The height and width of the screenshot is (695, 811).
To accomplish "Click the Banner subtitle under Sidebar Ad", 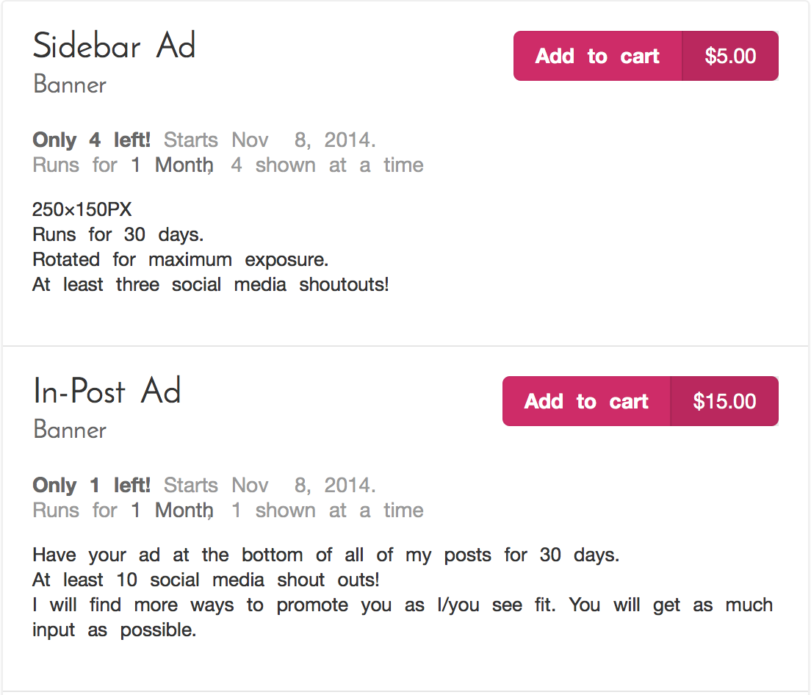I will click(x=70, y=84).
